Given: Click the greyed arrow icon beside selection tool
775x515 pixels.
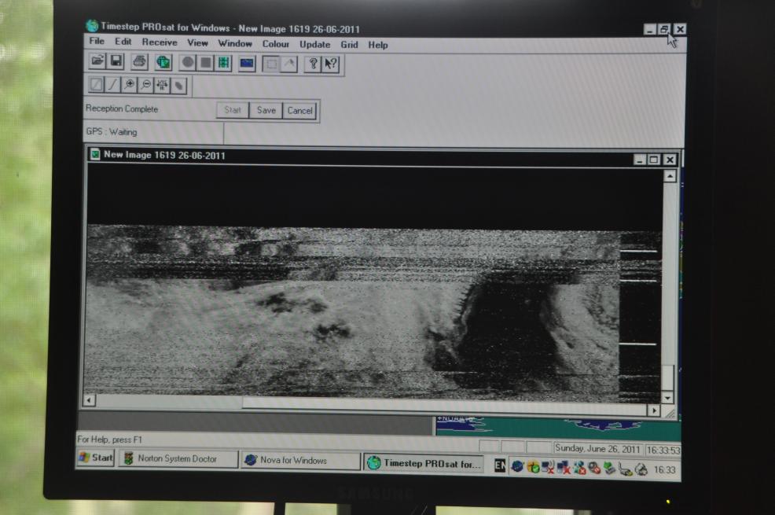Looking at the screenshot, I should coord(289,64).
